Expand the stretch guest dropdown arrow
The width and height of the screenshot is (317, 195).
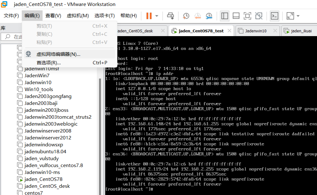tap(298, 16)
